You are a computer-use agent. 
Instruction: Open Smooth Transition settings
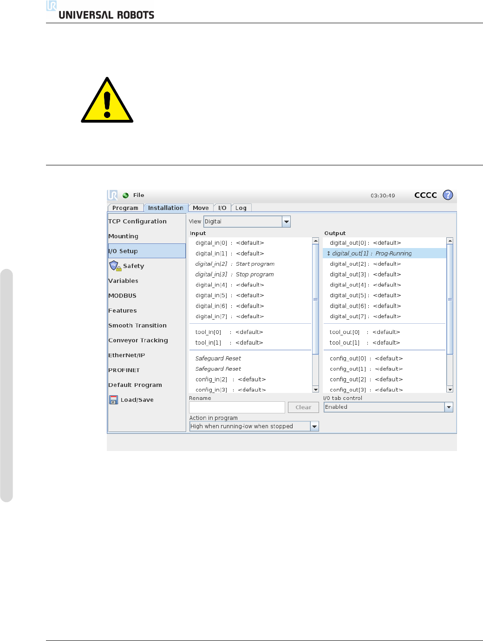click(147, 326)
